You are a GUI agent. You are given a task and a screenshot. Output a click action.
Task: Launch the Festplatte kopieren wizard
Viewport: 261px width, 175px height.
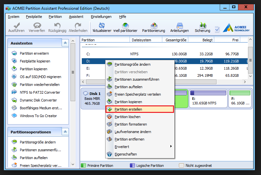click(35, 61)
